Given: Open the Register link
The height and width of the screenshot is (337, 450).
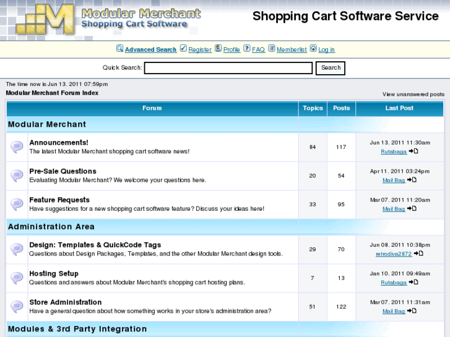Looking at the screenshot, I should coord(200,49).
